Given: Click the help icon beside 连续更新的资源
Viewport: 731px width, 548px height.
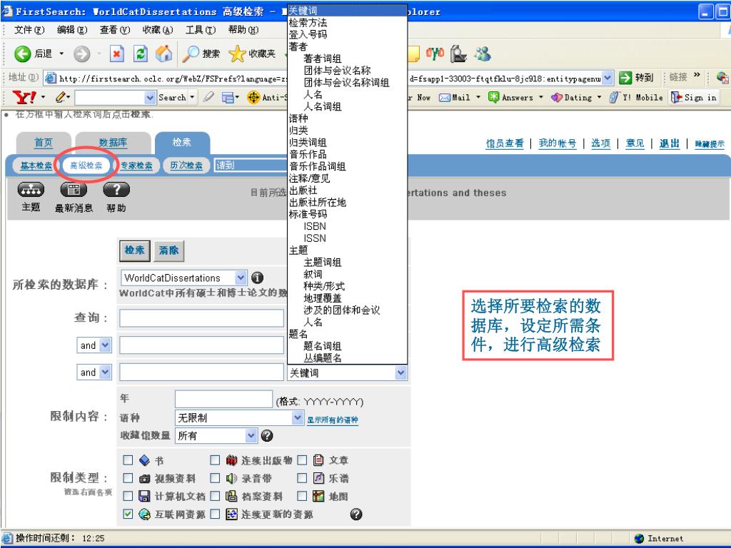Looking at the screenshot, I should tap(356, 514).
